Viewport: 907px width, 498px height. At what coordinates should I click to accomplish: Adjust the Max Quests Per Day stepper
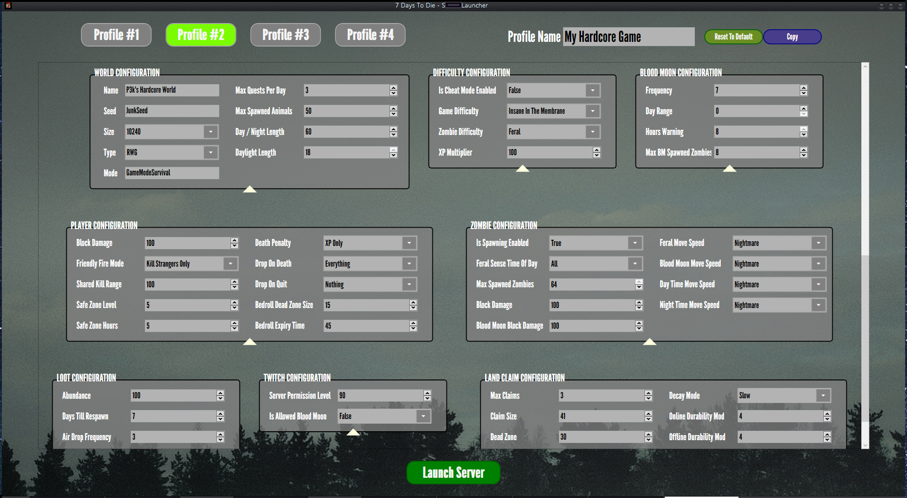tap(394, 90)
